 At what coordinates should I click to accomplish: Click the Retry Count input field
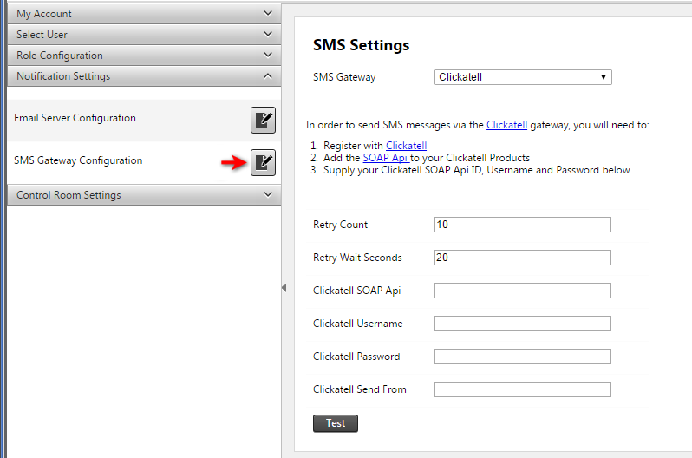coord(523,225)
